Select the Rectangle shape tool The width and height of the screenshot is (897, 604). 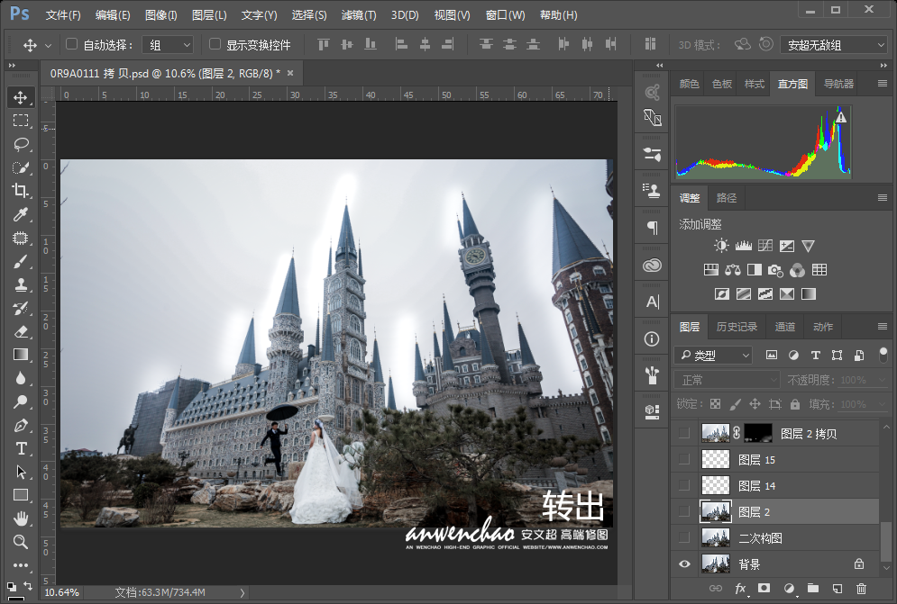pos(21,495)
